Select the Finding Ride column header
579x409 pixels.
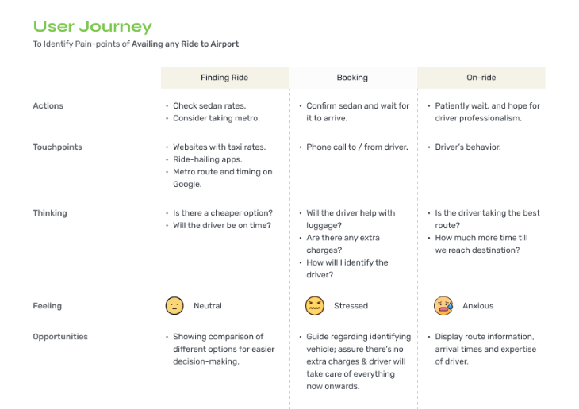tap(224, 78)
